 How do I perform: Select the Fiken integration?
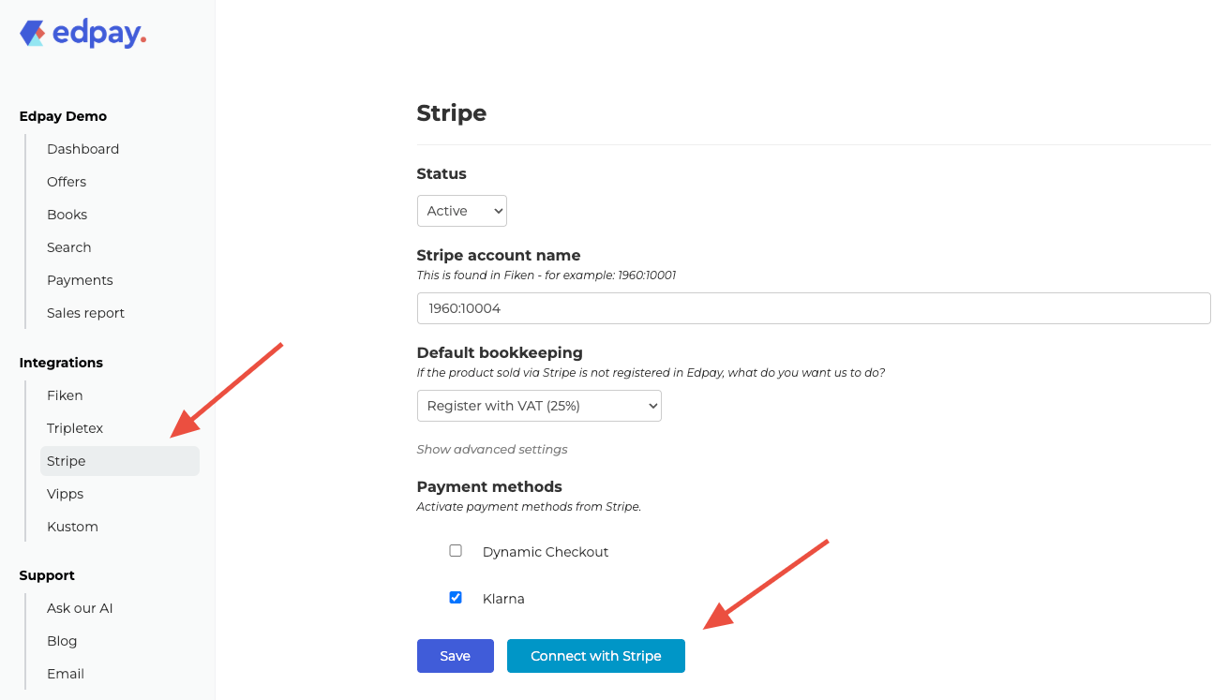[x=65, y=395]
